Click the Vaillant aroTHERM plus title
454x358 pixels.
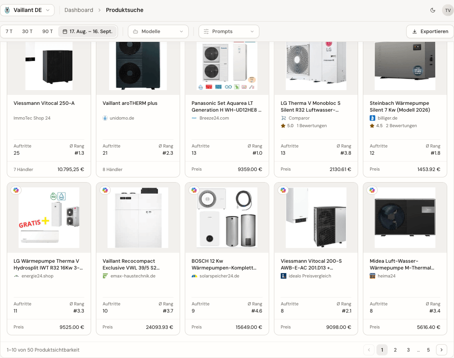[x=130, y=103]
